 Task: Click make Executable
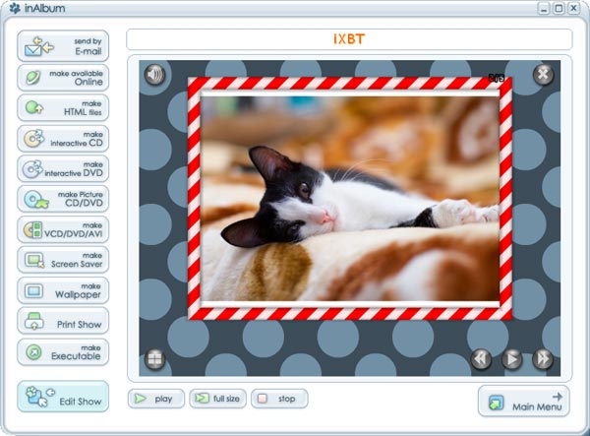[x=63, y=352]
